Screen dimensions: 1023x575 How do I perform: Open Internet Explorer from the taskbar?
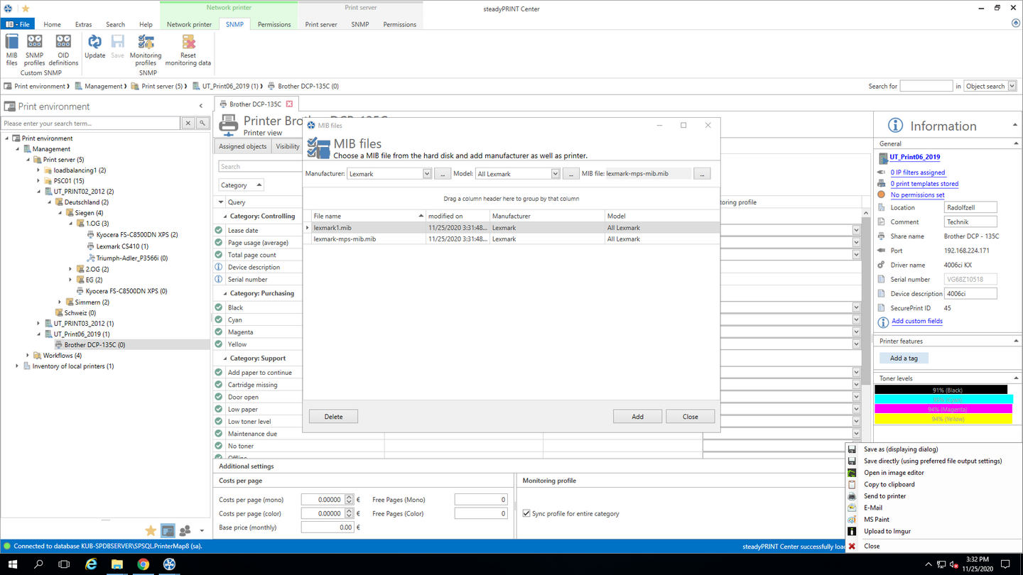click(x=91, y=564)
